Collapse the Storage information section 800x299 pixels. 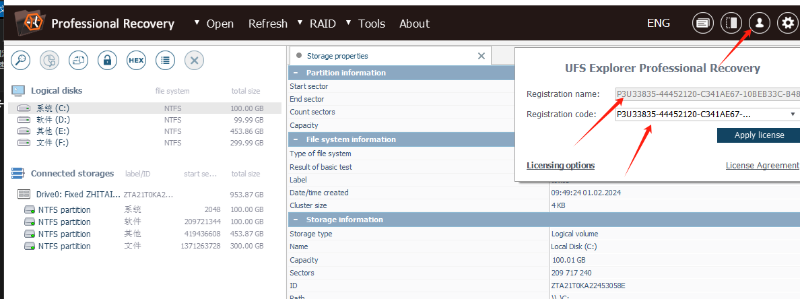point(296,220)
